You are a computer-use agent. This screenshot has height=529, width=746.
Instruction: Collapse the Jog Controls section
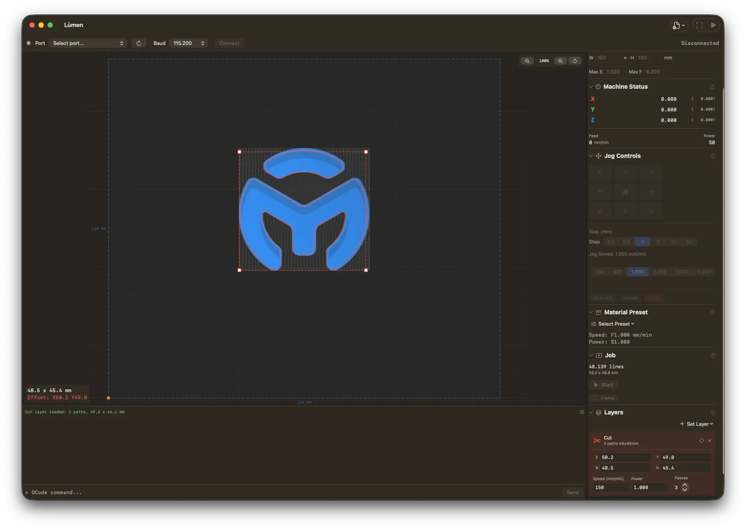point(591,156)
